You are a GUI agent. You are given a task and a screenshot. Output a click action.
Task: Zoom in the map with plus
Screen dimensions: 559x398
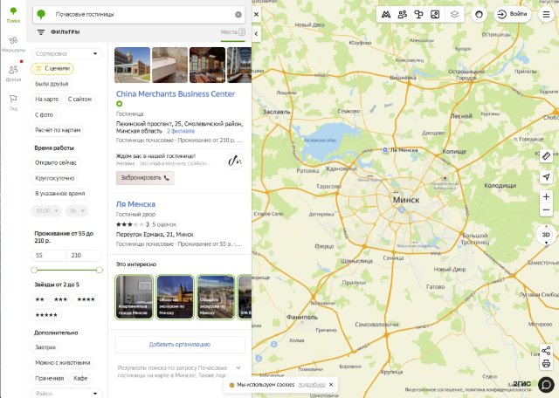(546, 196)
